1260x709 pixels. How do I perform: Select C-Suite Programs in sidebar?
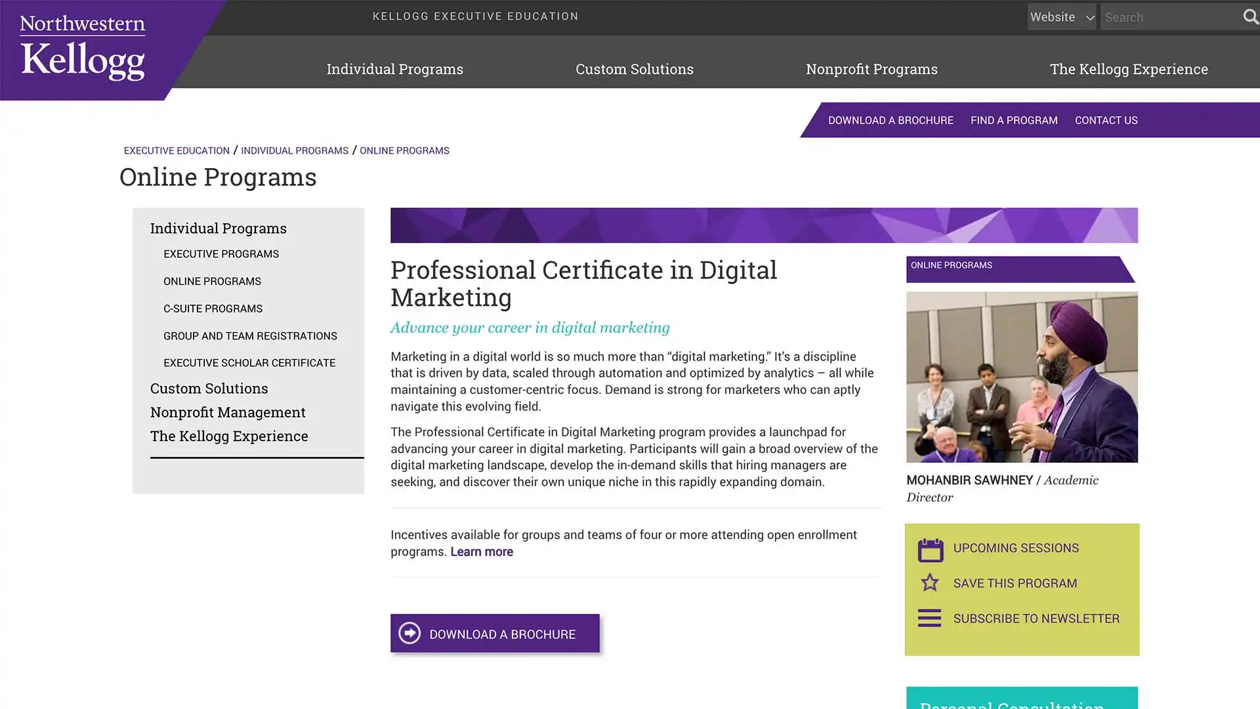[213, 309]
